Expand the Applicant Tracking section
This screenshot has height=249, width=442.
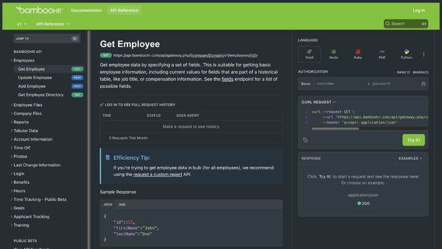click(11, 217)
